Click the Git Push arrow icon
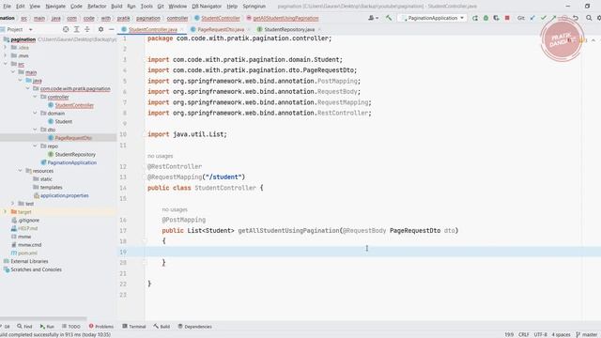The image size is (601, 338). tap(554, 18)
